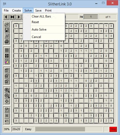This screenshot has height=135, width=120.
Task: Open the Save menu
Action: coord(38,11)
